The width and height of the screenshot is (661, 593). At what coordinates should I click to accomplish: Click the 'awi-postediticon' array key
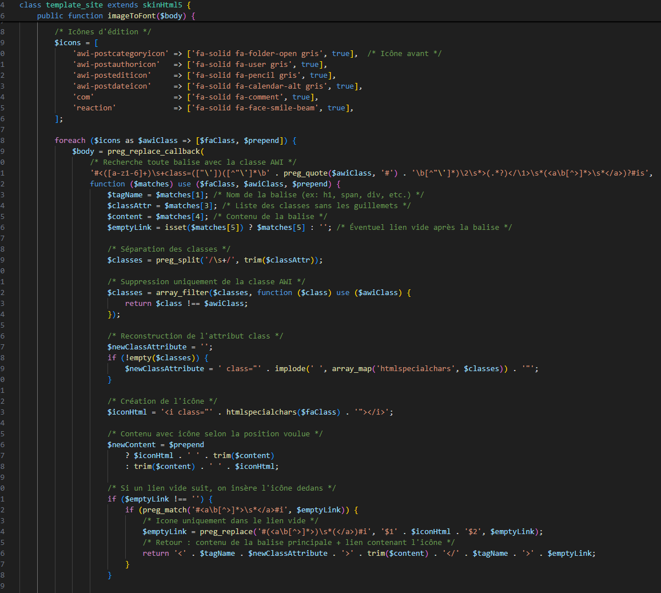click(x=112, y=75)
